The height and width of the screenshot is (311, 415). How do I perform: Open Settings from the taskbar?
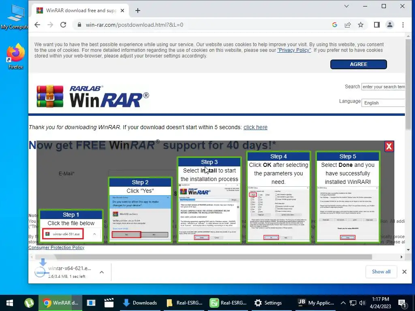click(272, 303)
